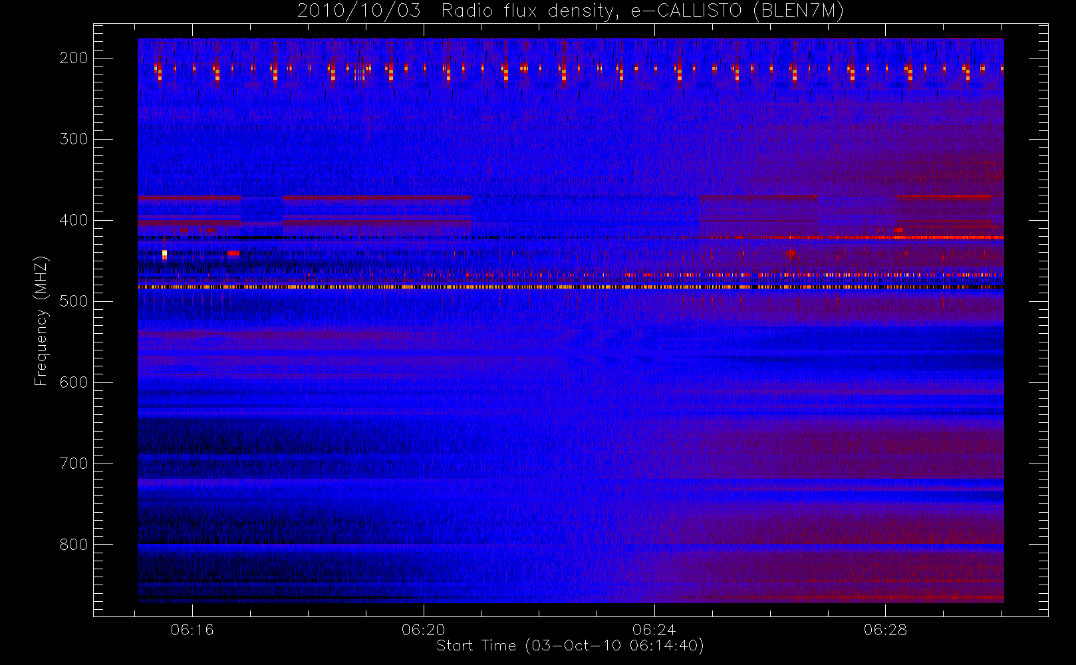The image size is (1076, 665).
Task: Click the '700' frequency axis label
Action: pos(73,464)
